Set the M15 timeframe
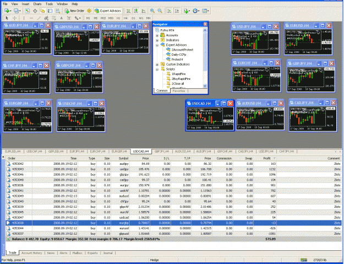 click(103, 18)
